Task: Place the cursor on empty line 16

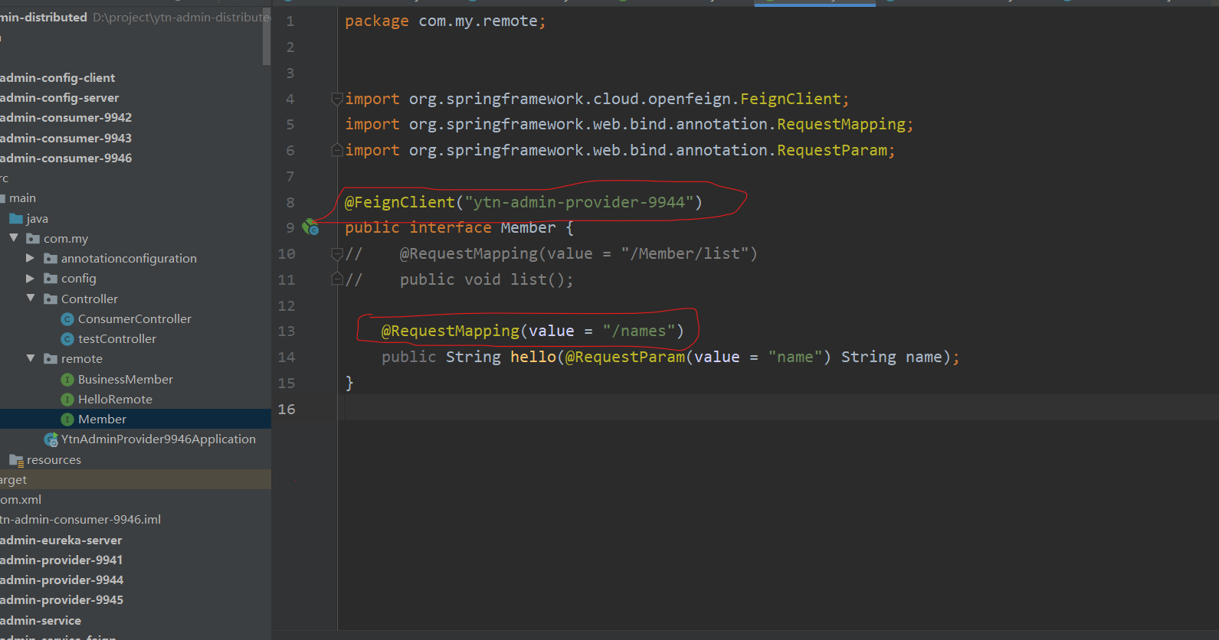Action: (x=778, y=408)
